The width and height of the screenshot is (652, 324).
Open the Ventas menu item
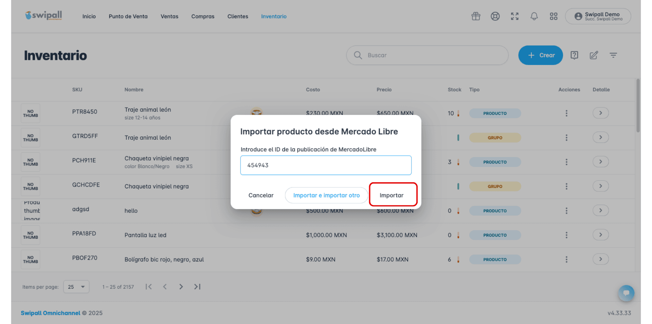169,16
